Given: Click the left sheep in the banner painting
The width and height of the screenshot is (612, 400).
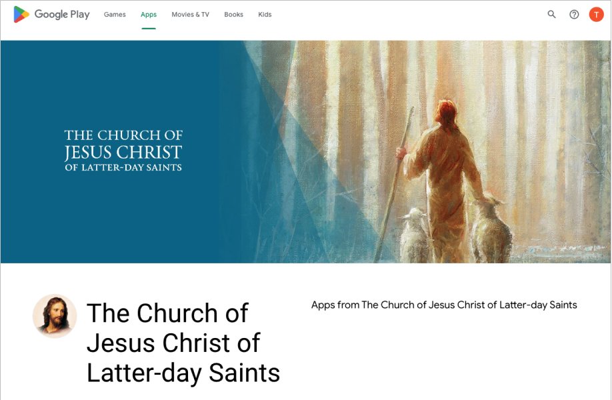Looking at the screenshot, I should point(414,235).
